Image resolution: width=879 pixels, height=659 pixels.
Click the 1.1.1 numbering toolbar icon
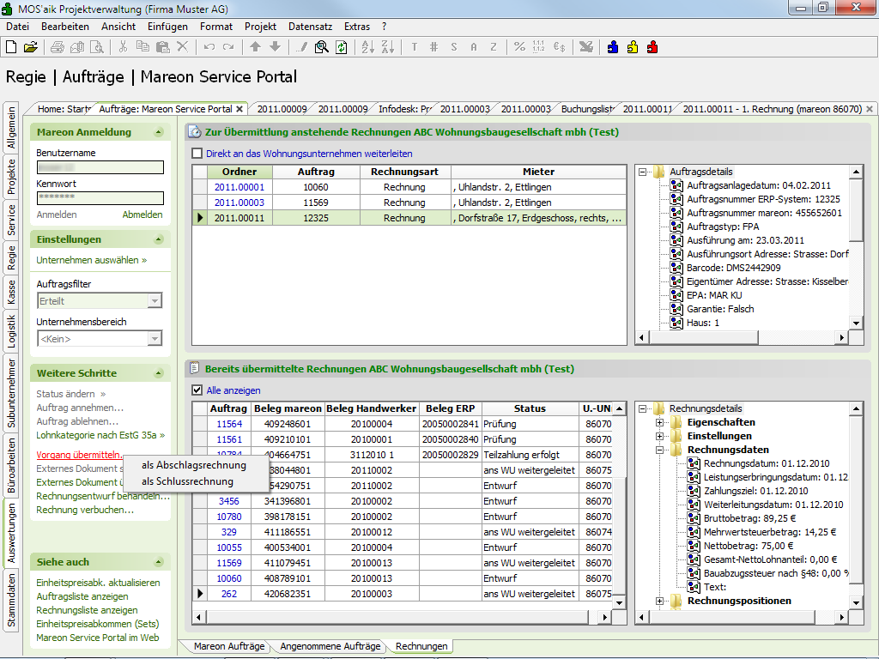pos(539,47)
